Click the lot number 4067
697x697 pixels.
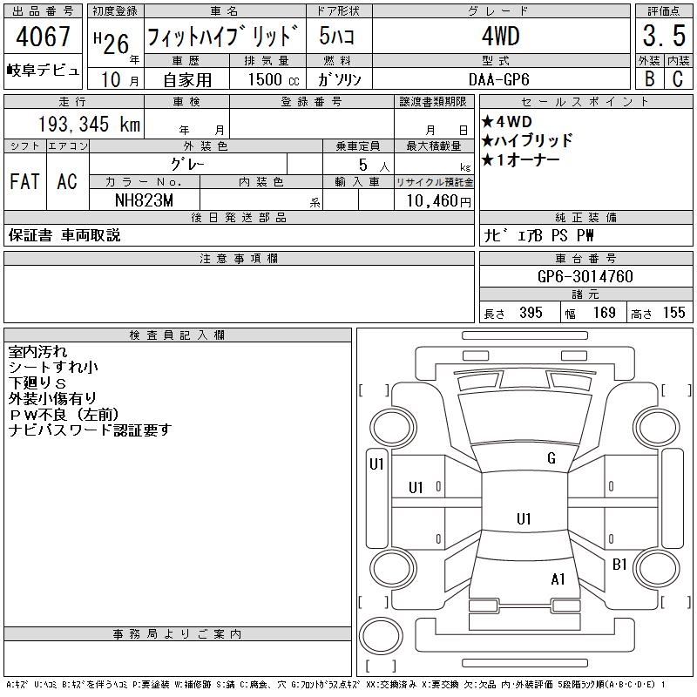tap(44, 39)
